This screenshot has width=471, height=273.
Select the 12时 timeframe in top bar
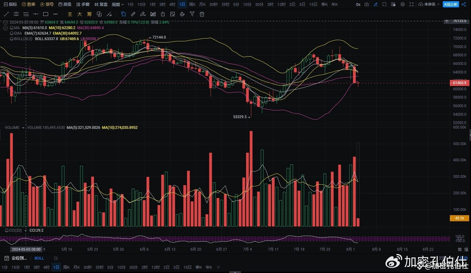281,4
